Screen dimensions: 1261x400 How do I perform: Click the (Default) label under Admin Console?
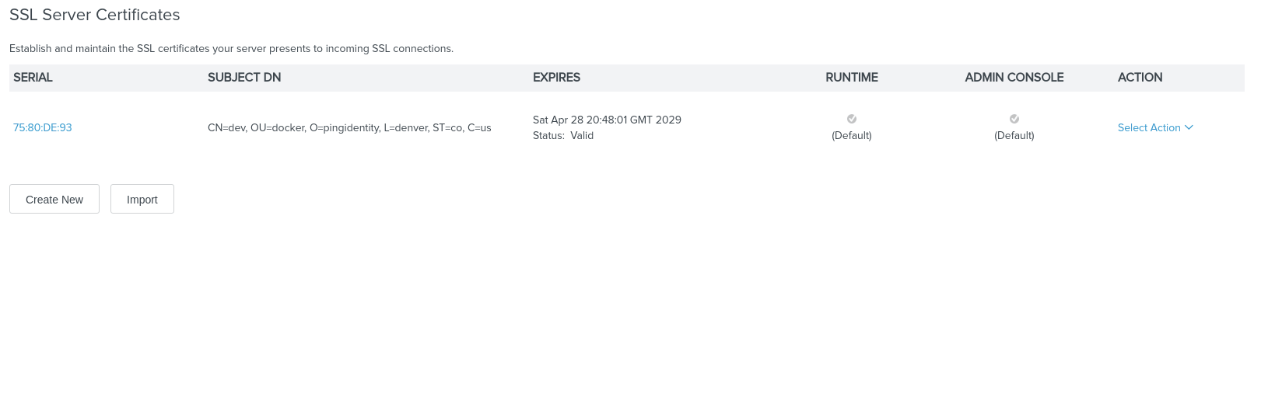click(1014, 135)
